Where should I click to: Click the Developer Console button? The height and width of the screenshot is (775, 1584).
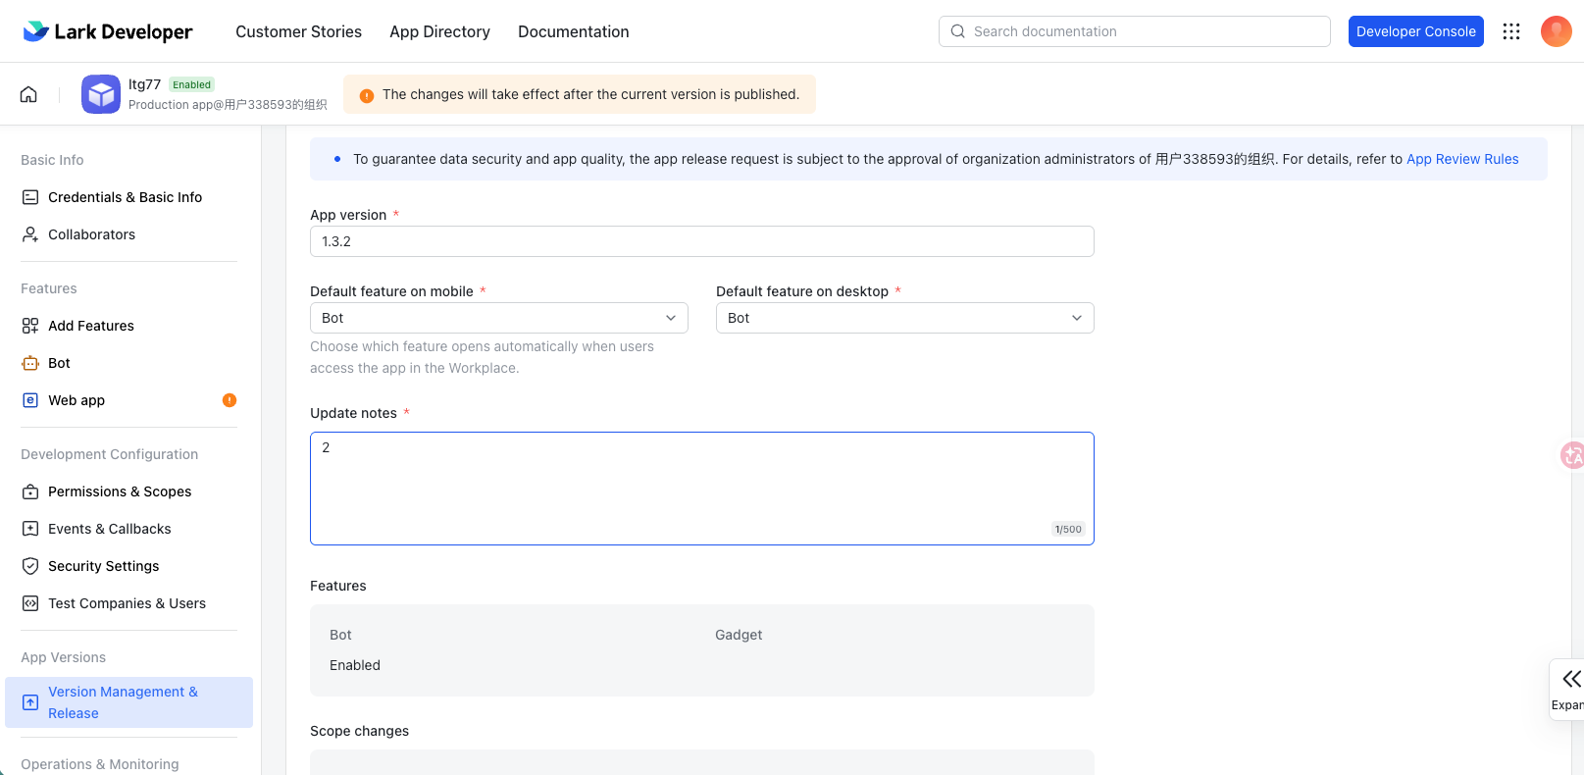pyautogui.click(x=1415, y=31)
